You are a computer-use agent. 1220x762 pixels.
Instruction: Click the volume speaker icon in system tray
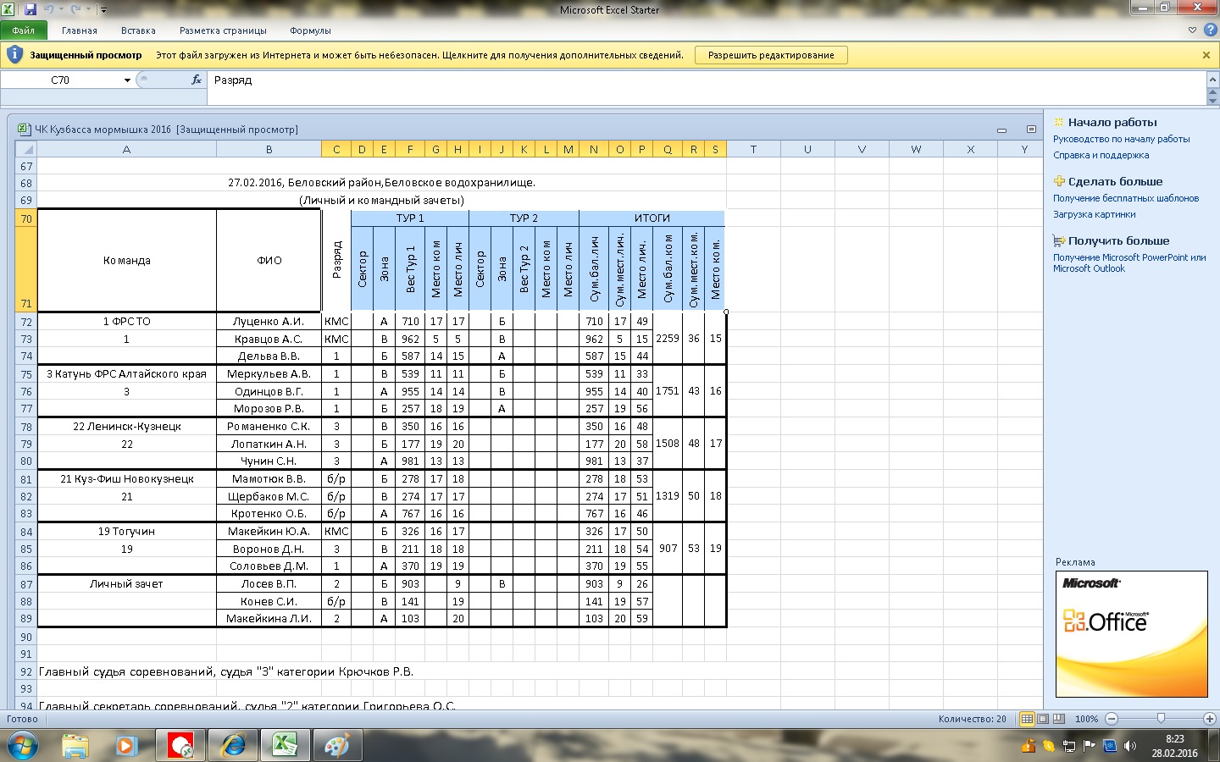(x=1130, y=746)
